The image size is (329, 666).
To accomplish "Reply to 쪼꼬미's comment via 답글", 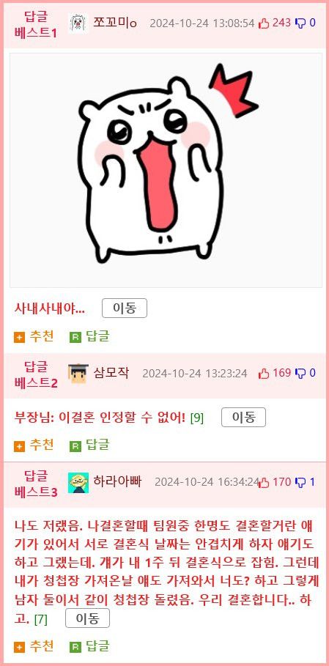I will pos(89,337).
